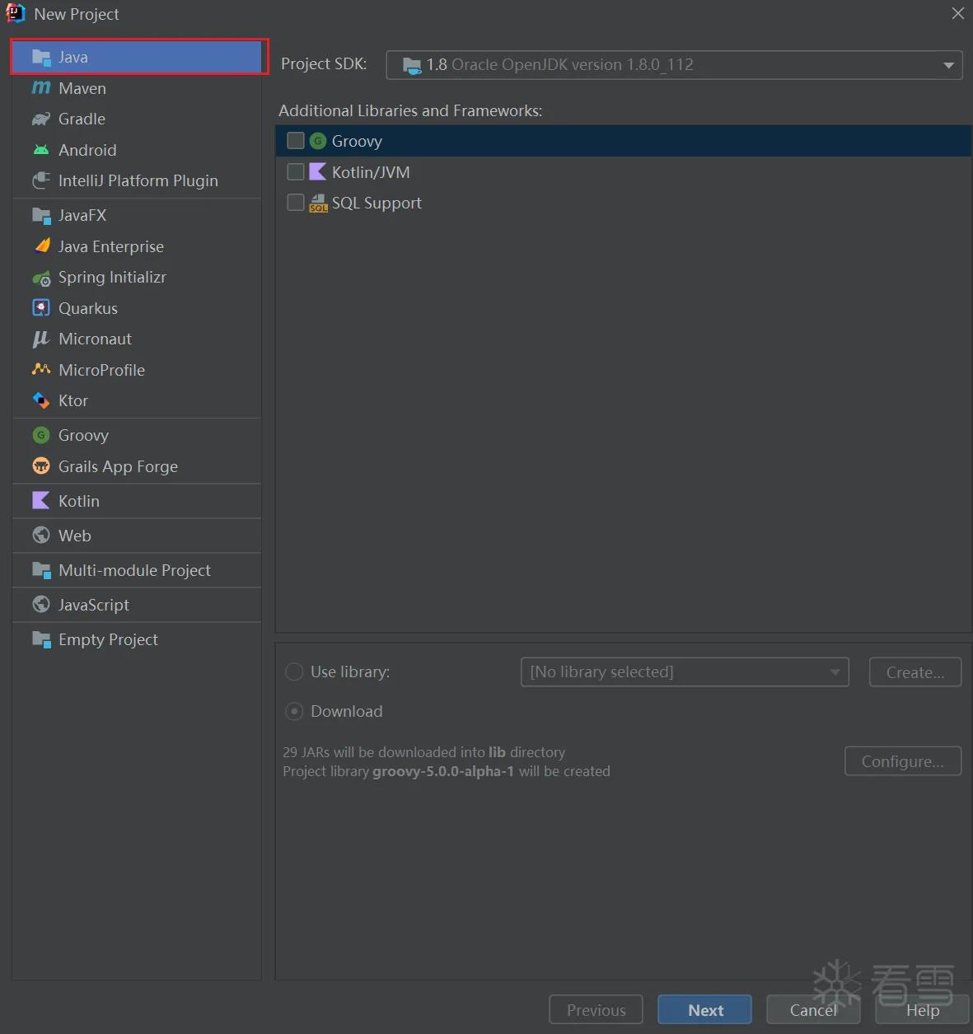Click the Next button
Viewport: 973px width, 1034px height.
click(704, 1010)
